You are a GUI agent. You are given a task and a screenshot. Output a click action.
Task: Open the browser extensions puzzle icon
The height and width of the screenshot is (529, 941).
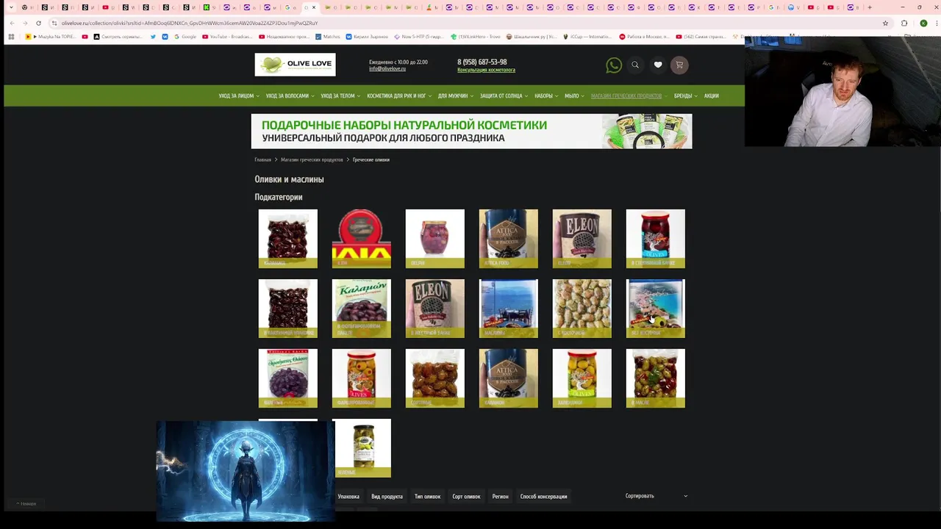pyautogui.click(x=904, y=23)
